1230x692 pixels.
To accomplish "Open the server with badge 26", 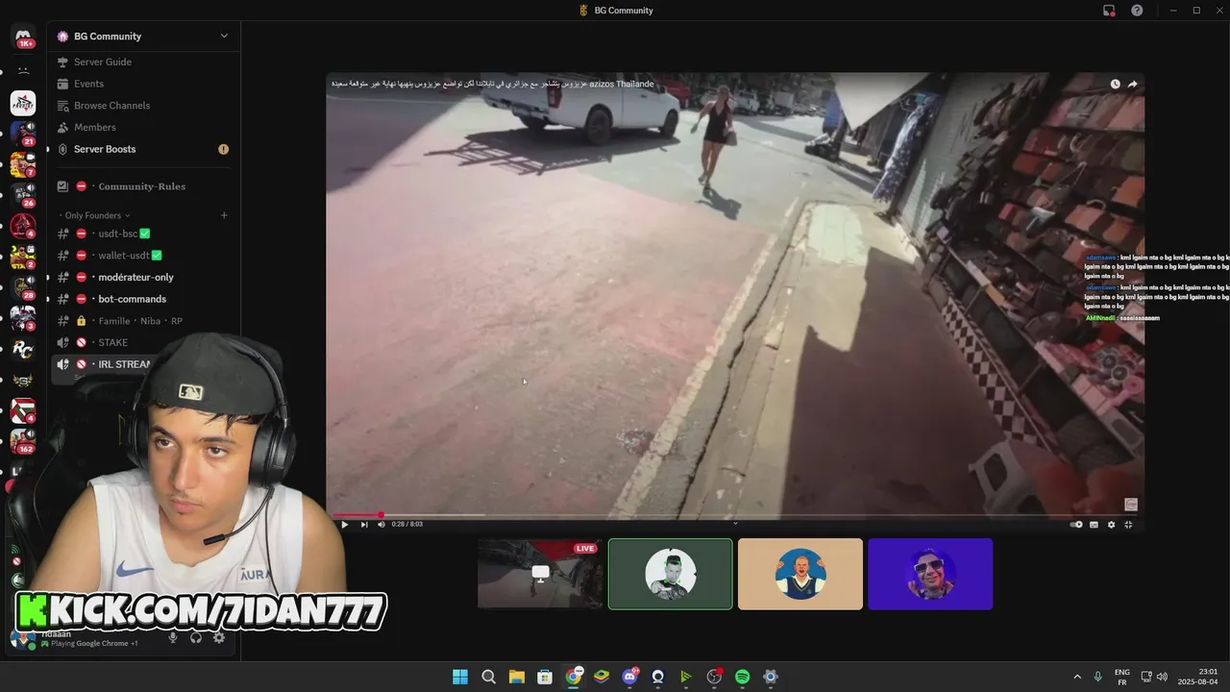I will pos(23,195).
